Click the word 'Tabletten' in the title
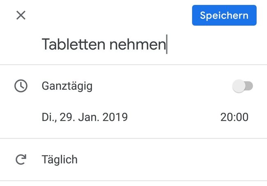This screenshot has height=186, width=267. [x=74, y=44]
